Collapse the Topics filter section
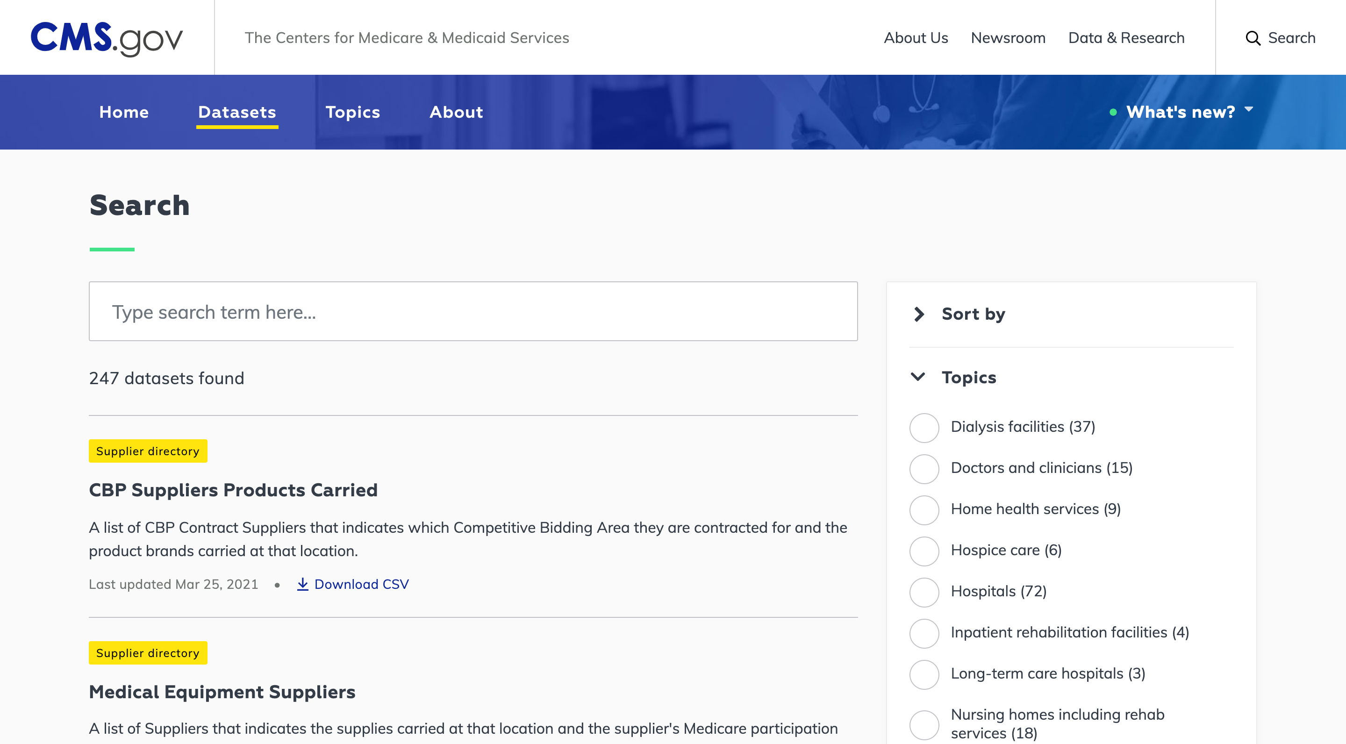This screenshot has height=744, width=1346. pyautogui.click(x=918, y=377)
